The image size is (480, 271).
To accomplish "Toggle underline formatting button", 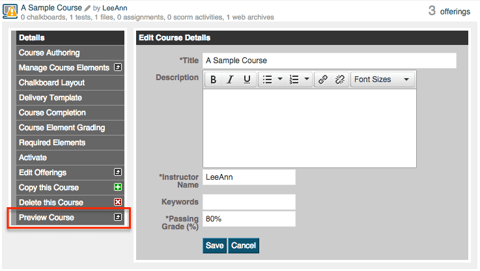I will pos(247,79).
